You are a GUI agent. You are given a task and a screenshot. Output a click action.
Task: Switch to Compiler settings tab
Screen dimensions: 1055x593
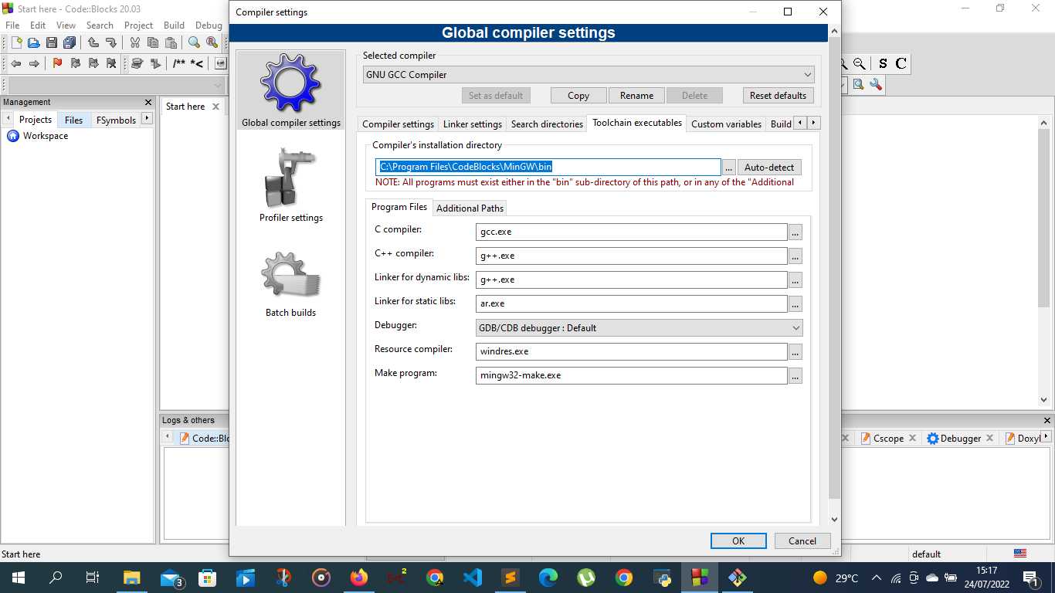pyautogui.click(x=398, y=124)
